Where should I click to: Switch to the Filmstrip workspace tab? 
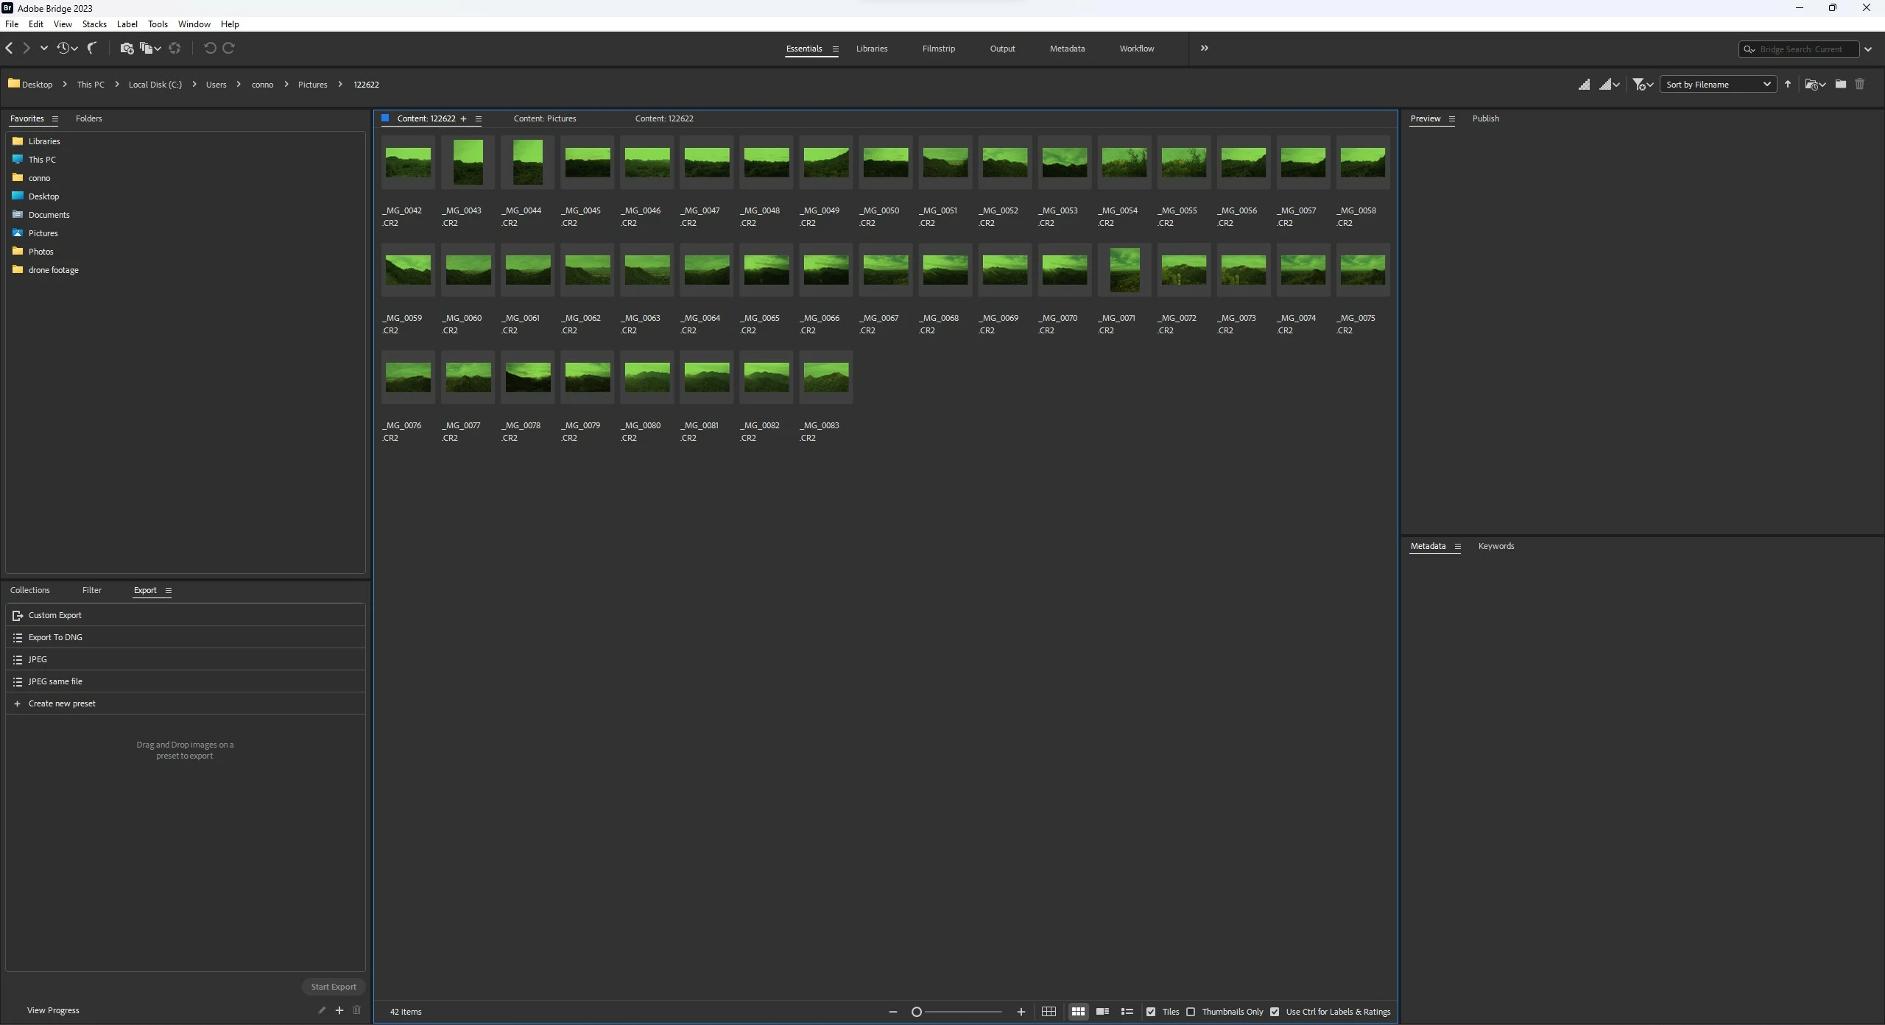(938, 49)
